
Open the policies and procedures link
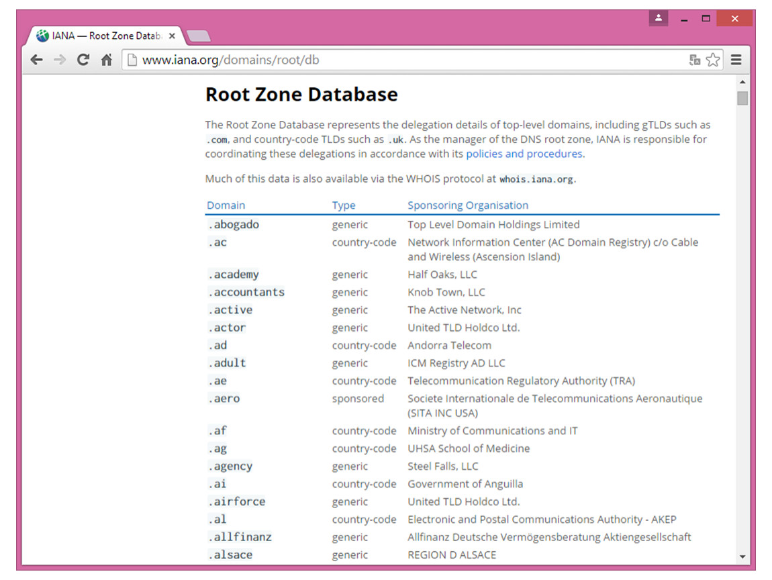[524, 154]
